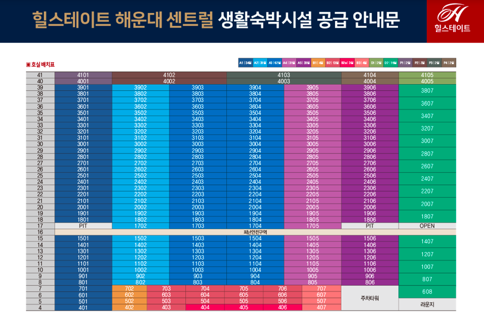This screenshot has height=315, width=484.
Task: Select unit 2807 green cell
Action: tap(427, 154)
